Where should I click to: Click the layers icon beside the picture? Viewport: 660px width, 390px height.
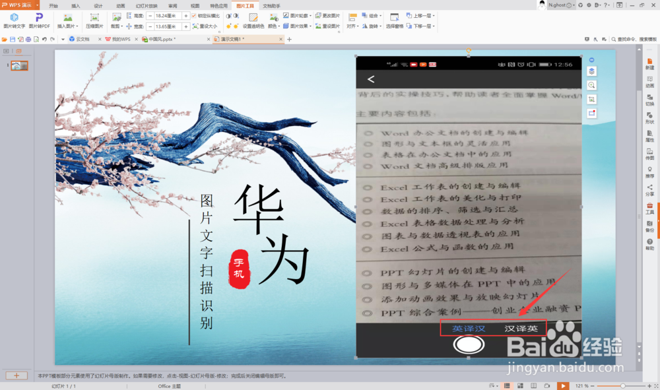(591, 71)
